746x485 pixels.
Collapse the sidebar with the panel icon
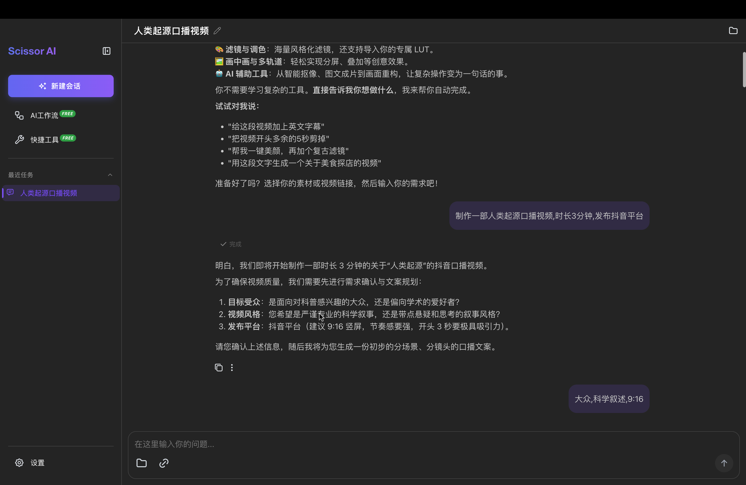click(x=106, y=51)
